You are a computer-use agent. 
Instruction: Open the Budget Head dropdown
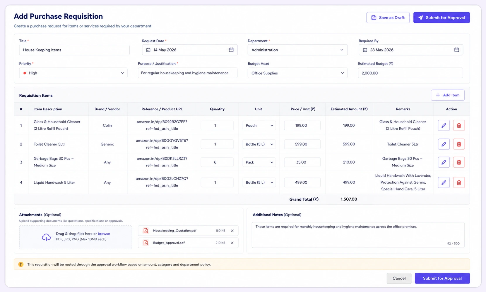(297, 73)
